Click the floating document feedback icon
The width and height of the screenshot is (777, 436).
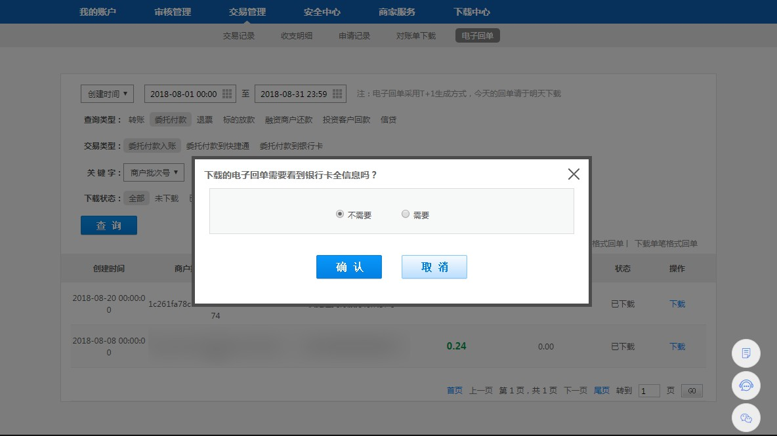tap(745, 353)
